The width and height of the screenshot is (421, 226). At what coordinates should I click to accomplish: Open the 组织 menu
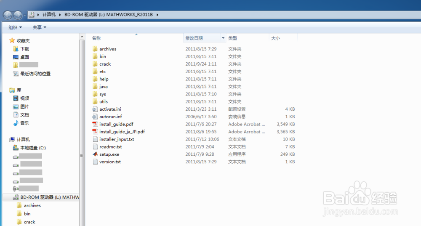[x=15, y=27]
